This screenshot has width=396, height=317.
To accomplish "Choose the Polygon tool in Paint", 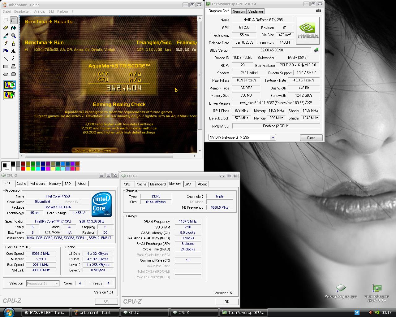I will point(14,67).
